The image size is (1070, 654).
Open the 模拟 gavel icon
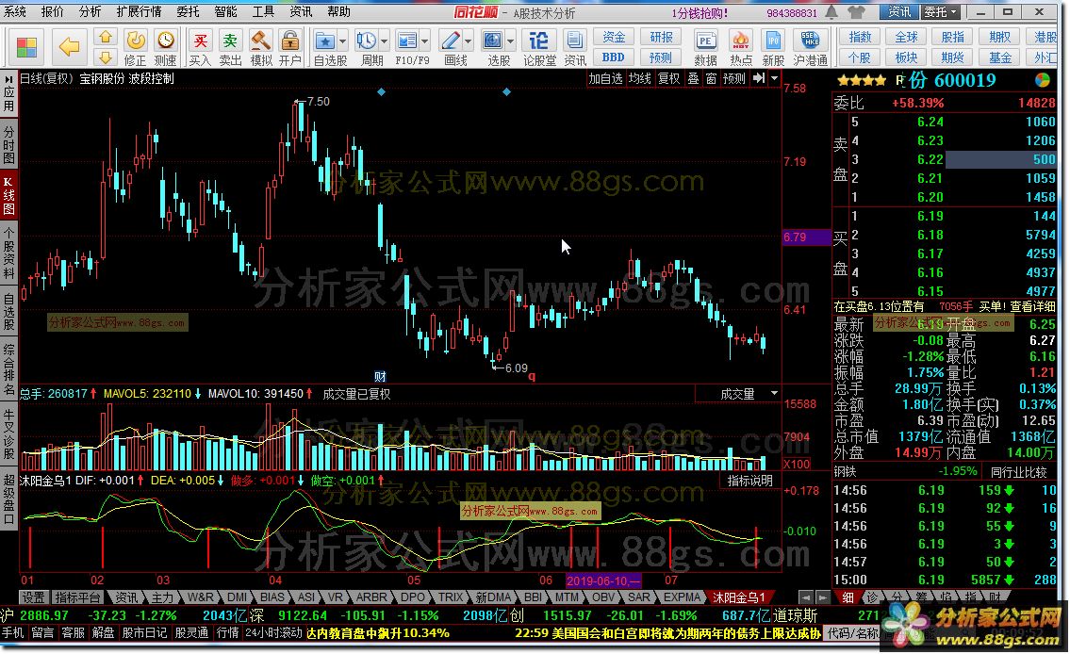[x=260, y=41]
